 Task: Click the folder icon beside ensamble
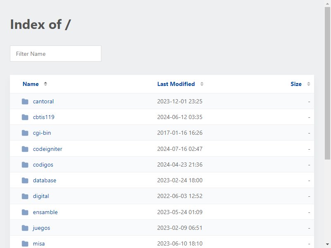25,212
